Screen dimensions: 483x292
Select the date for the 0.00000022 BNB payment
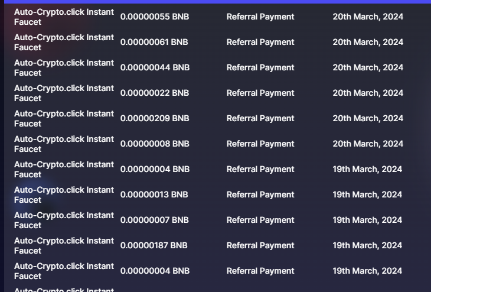367,93
